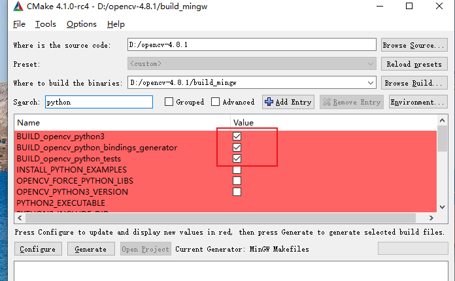Expand the build binaries path dropdown
The image size is (455, 281).
[370, 82]
